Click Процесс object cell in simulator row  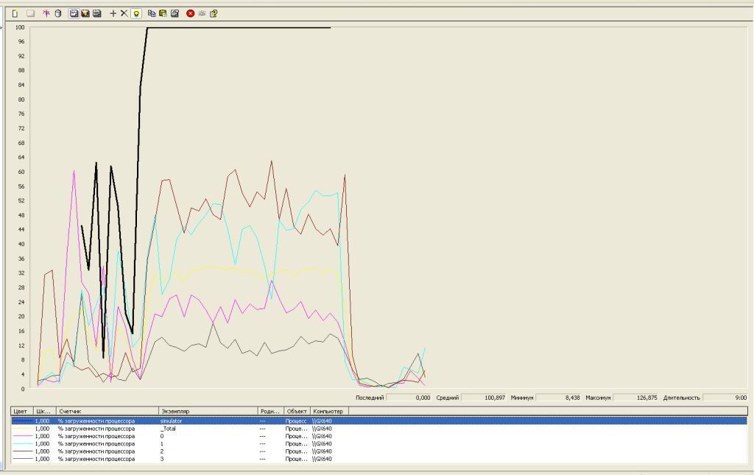tap(296, 421)
